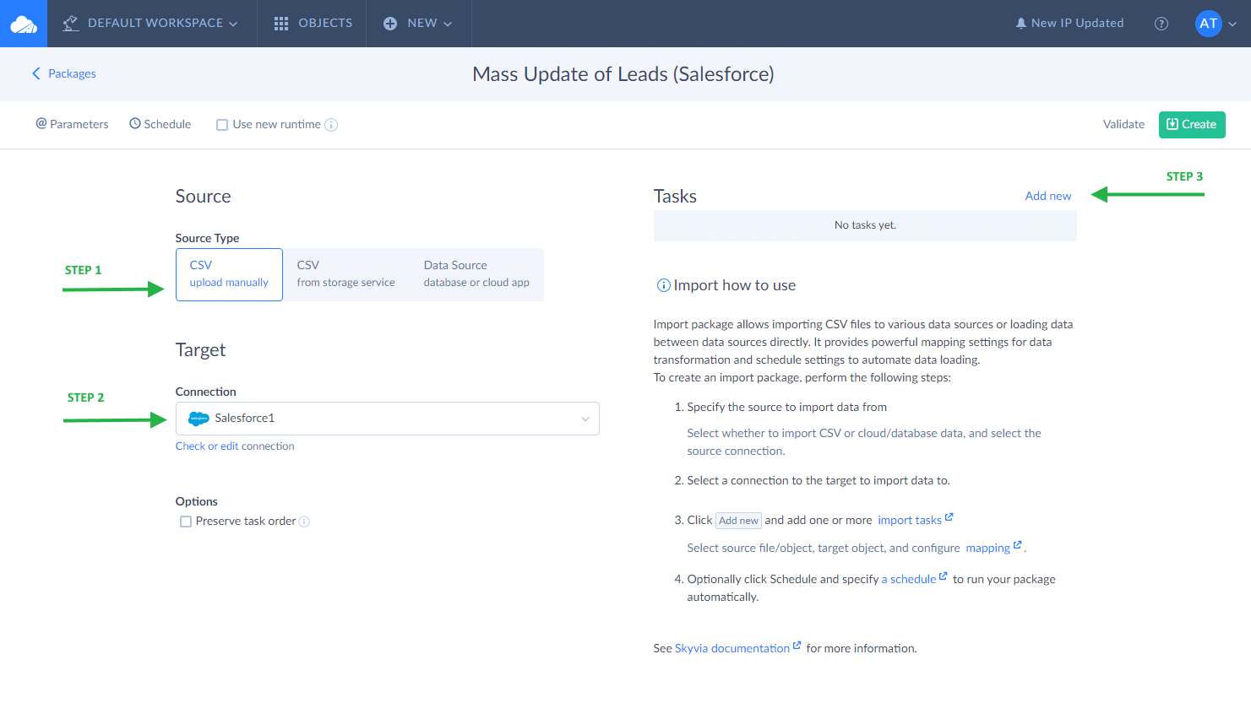Click the New IP Updated bell notification
This screenshot has height=703, width=1251.
[x=1069, y=24]
